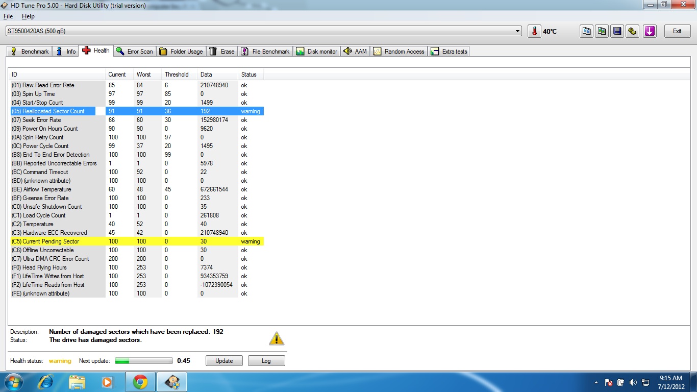The image size is (697, 392).
Task: Click the Worst column header
Action: click(147, 75)
